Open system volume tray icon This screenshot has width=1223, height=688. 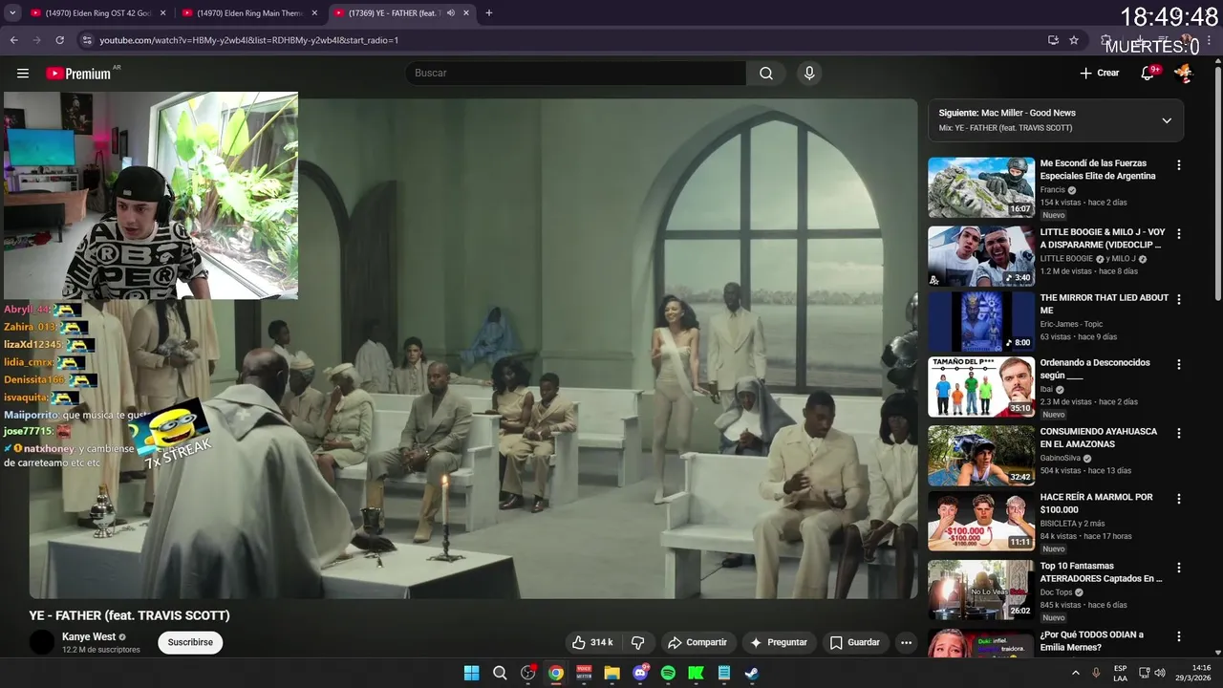pos(1160,673)
